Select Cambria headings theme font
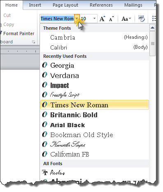The image size is (163, 192). point(95,38)
